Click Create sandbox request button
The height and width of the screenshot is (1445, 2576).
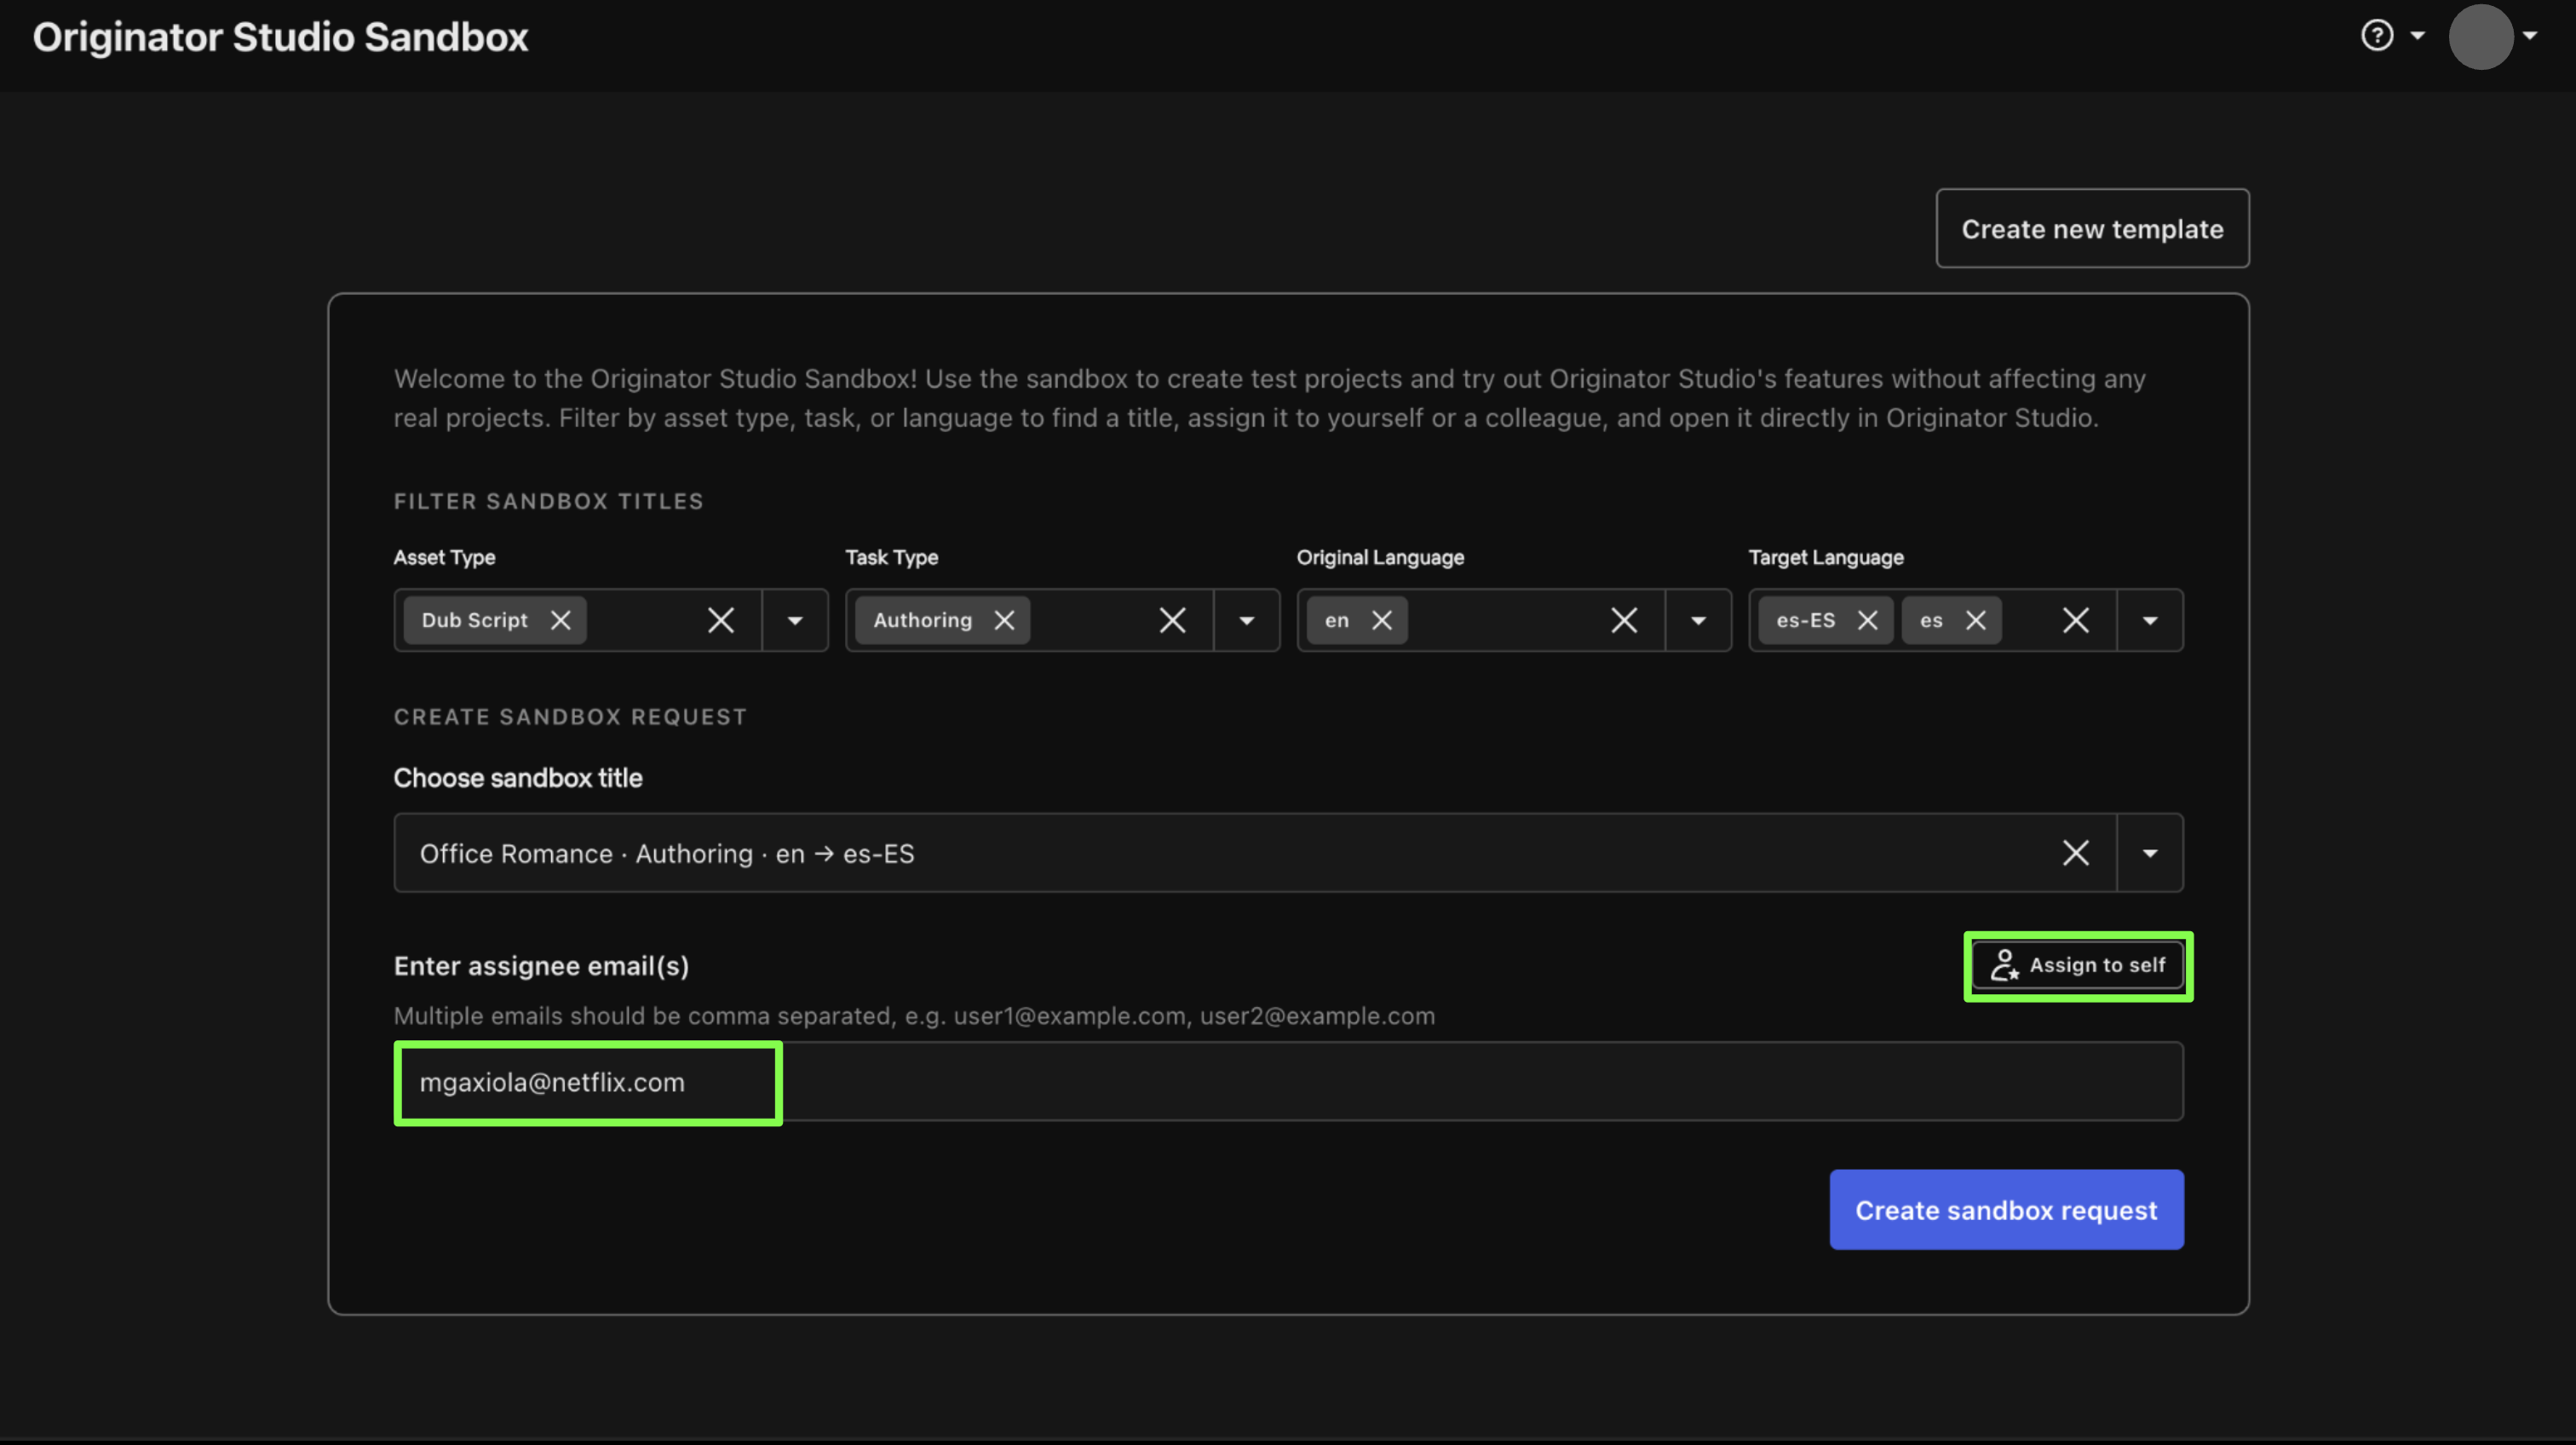coord(2006,1209)
